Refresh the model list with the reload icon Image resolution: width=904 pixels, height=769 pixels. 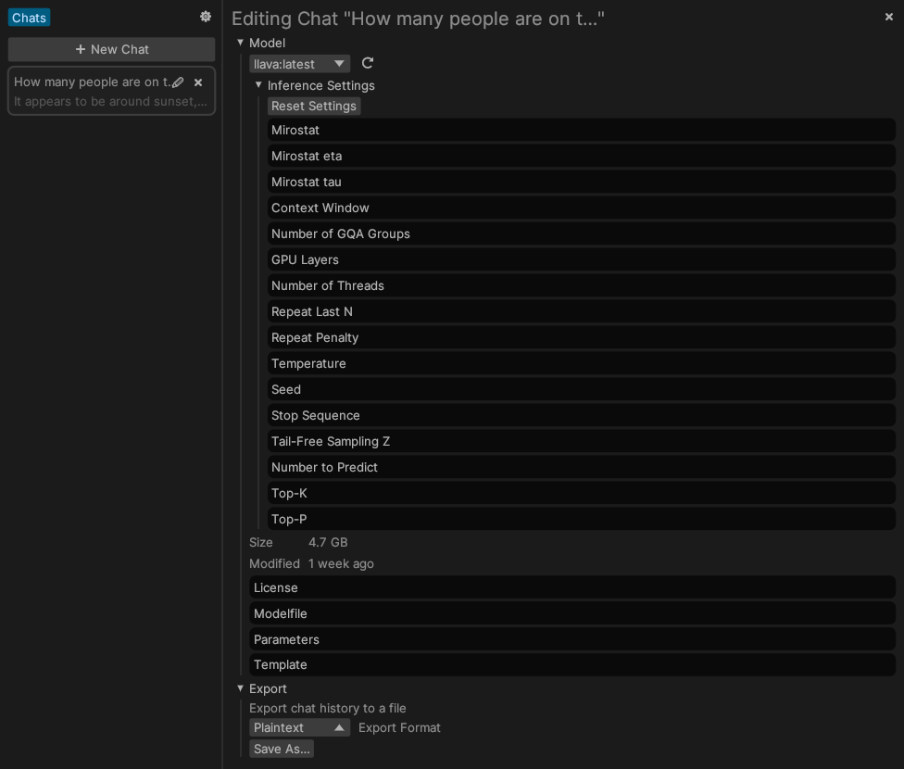(x=367, y=63)
